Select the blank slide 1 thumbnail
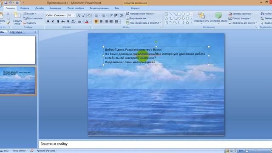This screenshot has width=272, height=153. [x=17, y=50]
